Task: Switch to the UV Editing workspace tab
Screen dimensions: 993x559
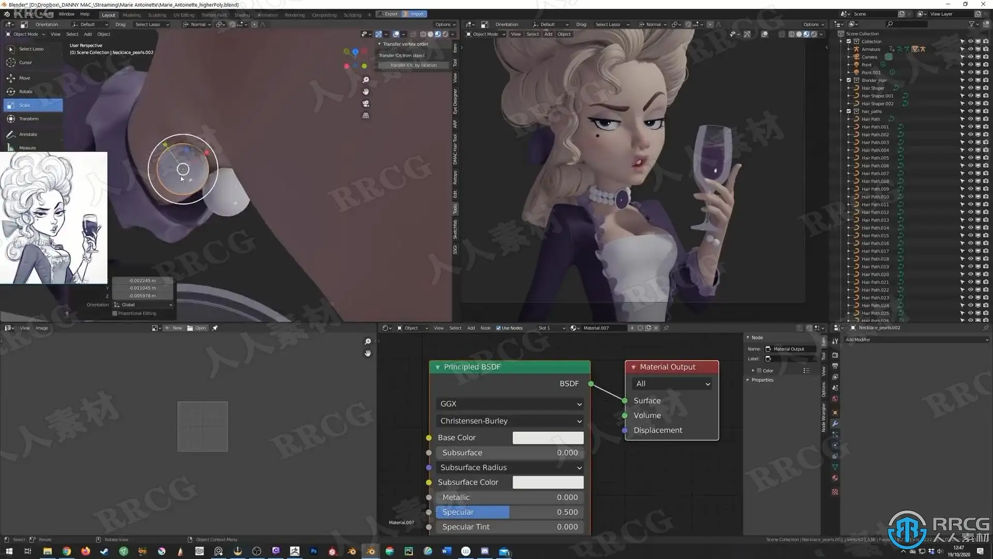Action: coord(184,15)
